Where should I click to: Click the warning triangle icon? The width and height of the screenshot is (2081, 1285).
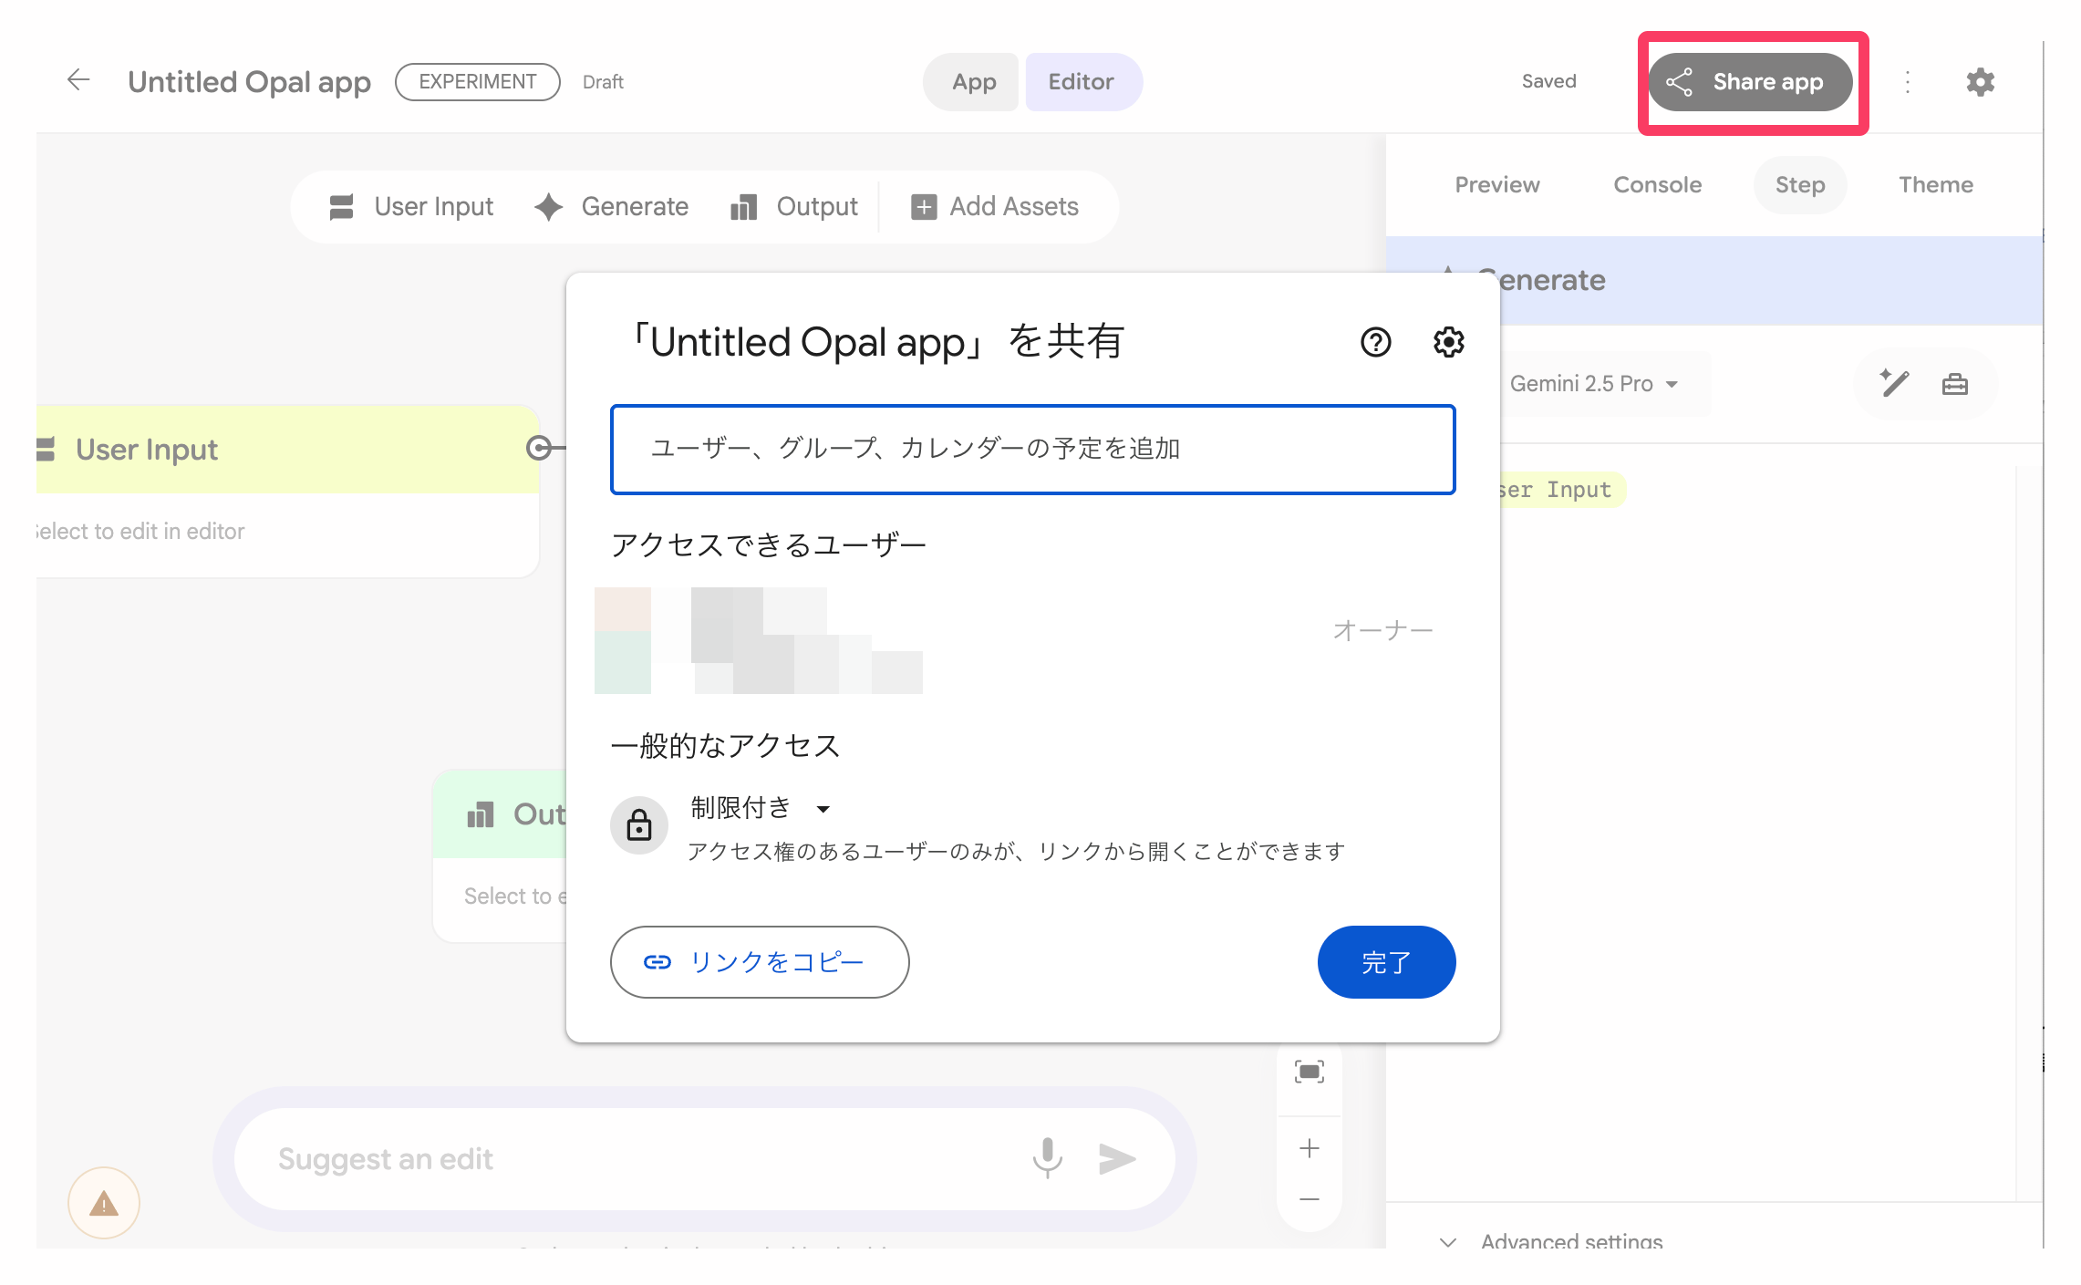[104, 1204]
